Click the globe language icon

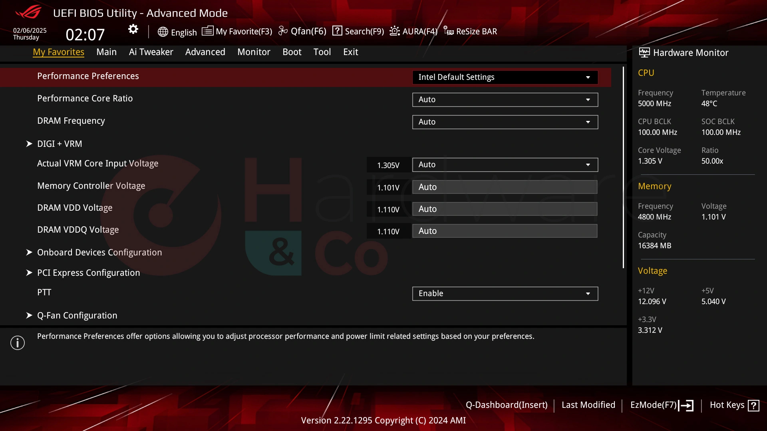pos(163,32)
